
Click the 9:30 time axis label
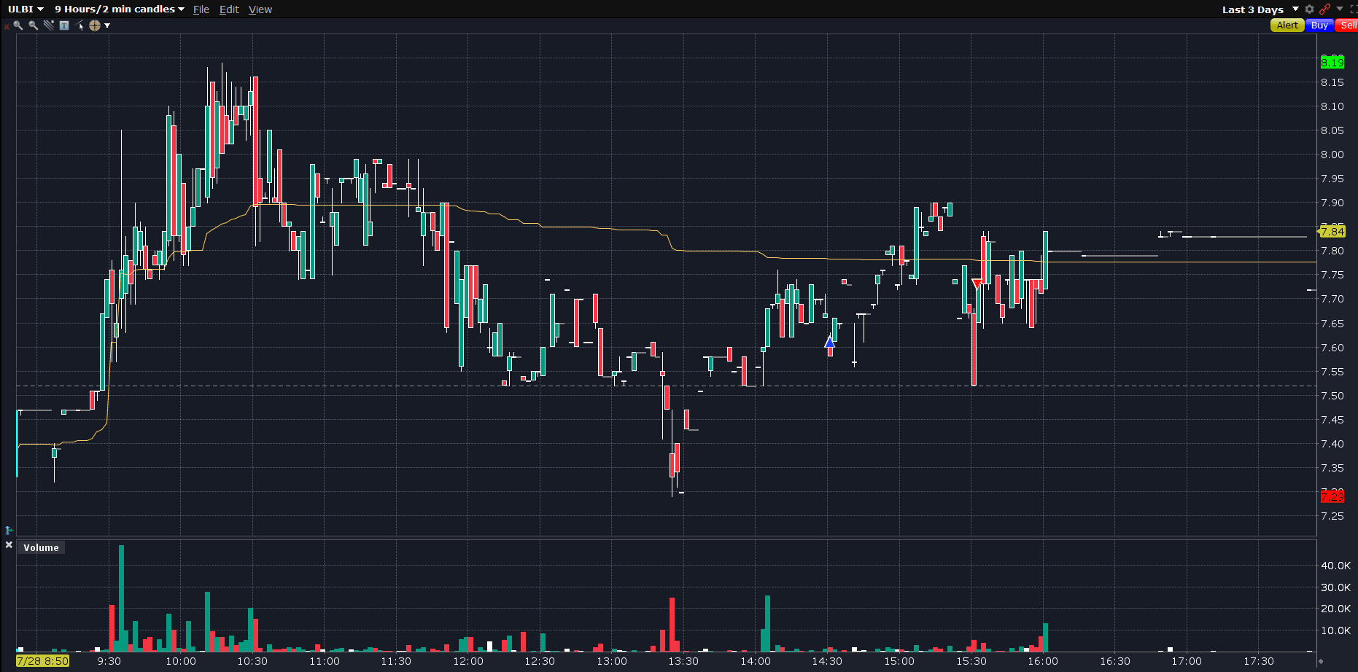click(109, 661)
